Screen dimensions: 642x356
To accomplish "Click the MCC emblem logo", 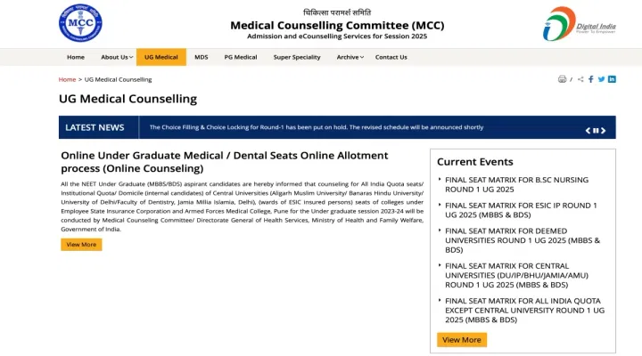I will click(80, 23).
